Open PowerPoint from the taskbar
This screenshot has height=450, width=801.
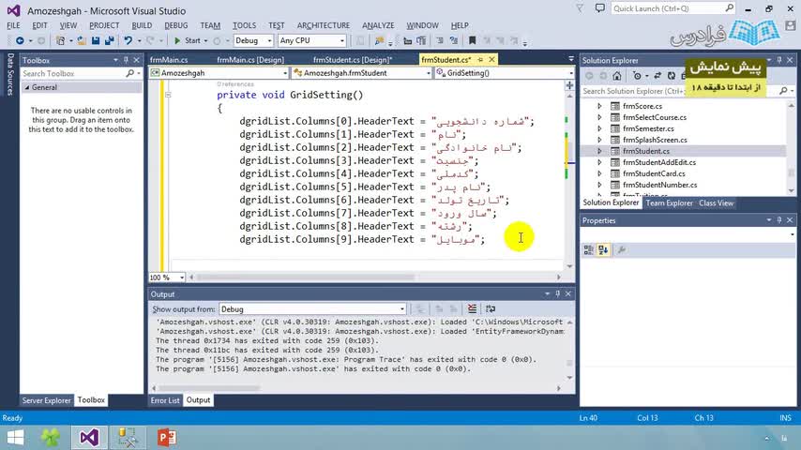[x=167, y=438]
